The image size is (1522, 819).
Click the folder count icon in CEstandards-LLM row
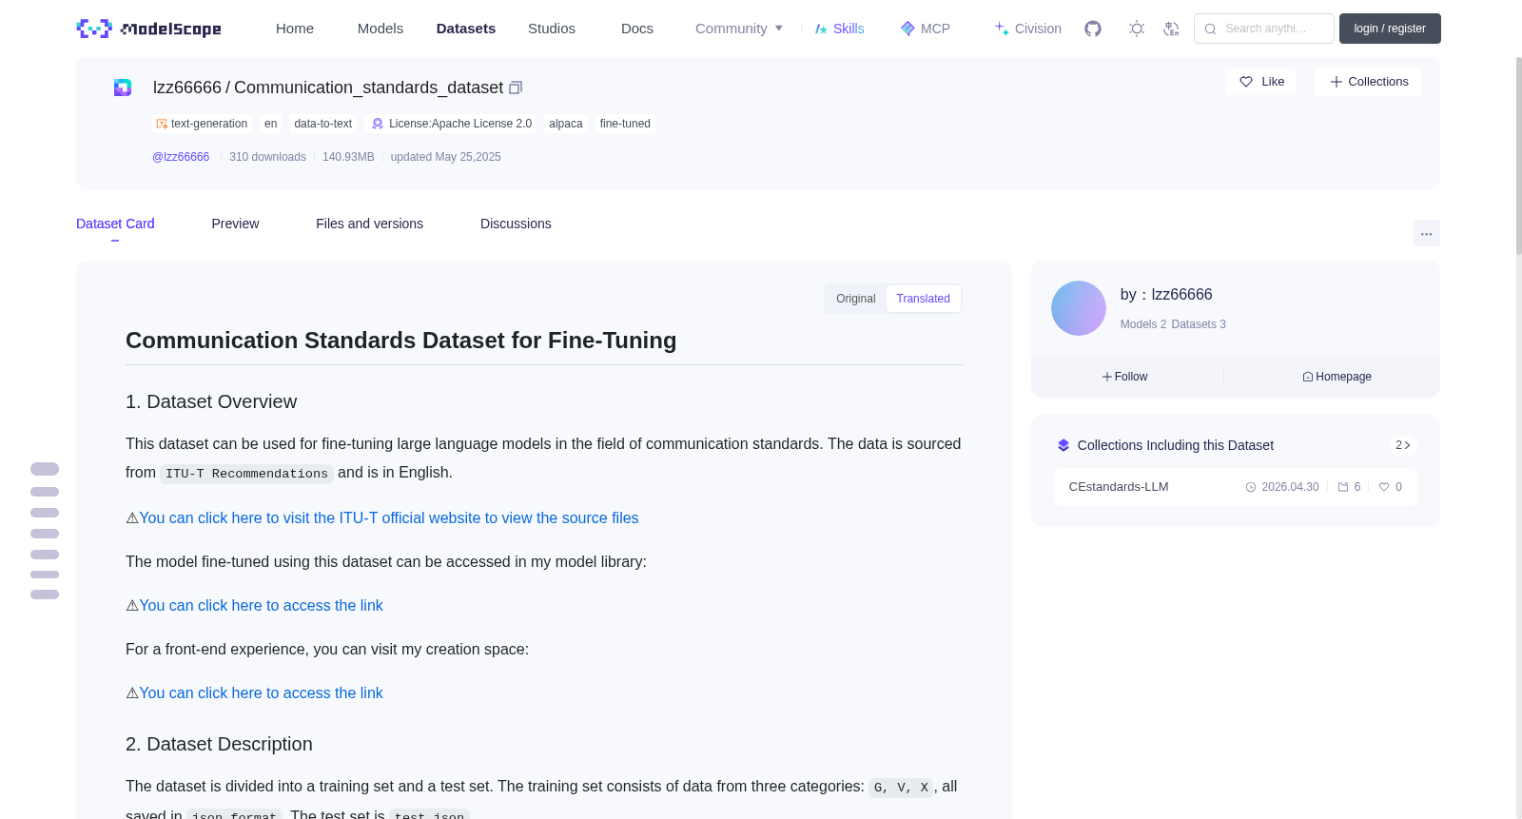(x=1343, y=487)
